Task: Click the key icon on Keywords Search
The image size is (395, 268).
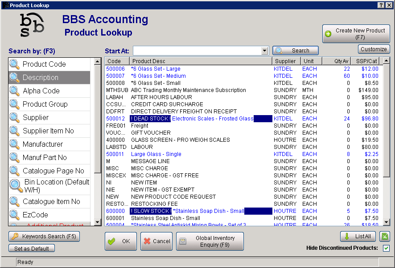Action: pos(15,236)
